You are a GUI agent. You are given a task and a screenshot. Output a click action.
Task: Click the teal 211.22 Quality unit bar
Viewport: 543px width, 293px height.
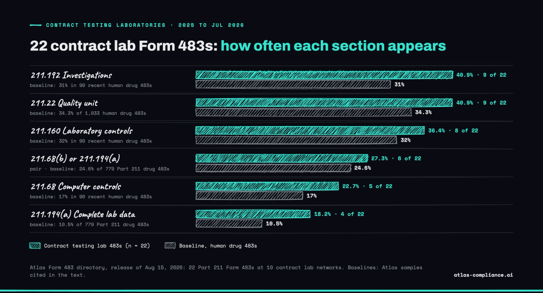tap(324, 103)
